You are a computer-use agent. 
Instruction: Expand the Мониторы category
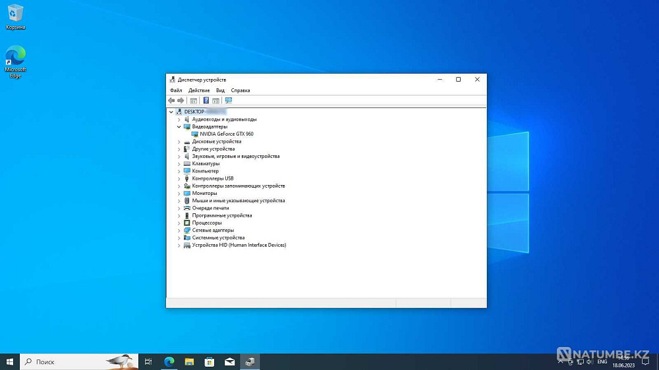click(179, 194)
